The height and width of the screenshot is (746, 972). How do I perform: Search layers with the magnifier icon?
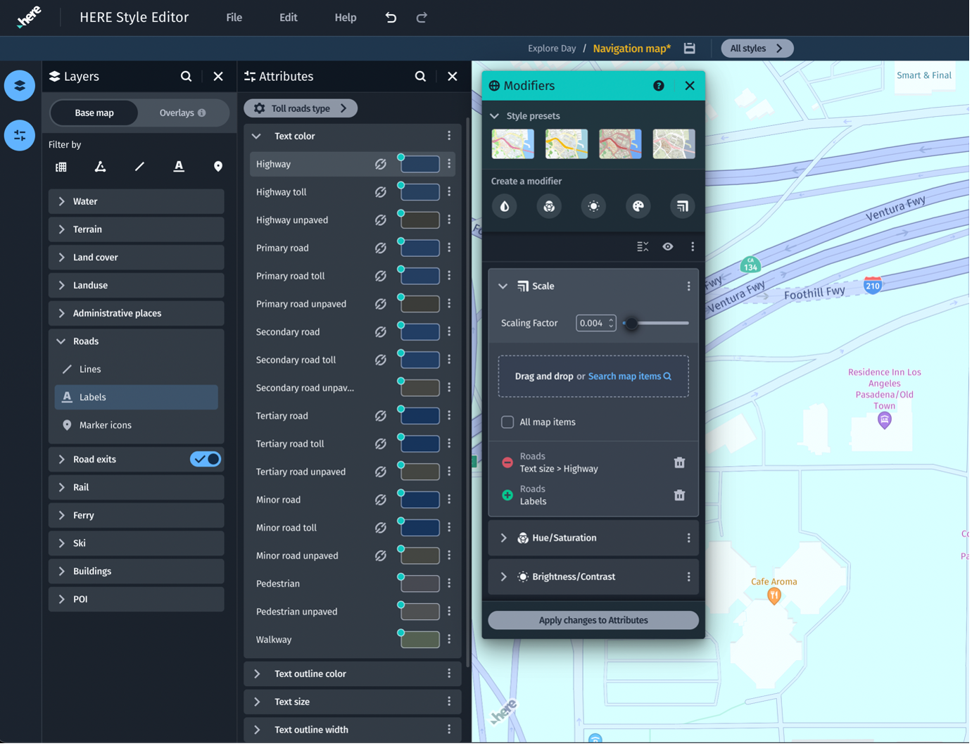tap(186, 77)
